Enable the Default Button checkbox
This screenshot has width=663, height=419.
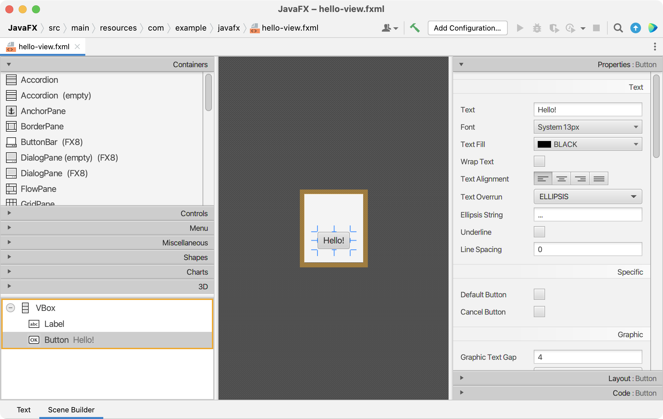[x=539, y=293]
